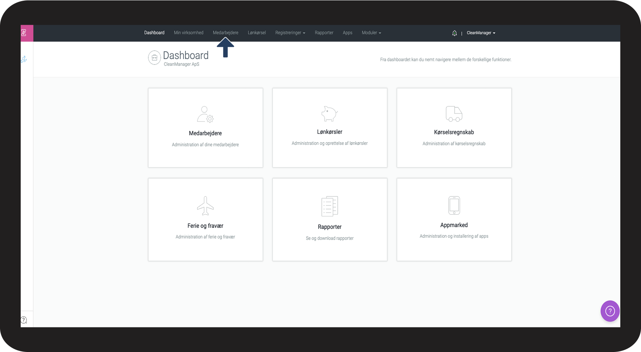Click 'Administration af ferie og fravær' text
The width and height of the screenshot is (641, 352).
[205, 237]
